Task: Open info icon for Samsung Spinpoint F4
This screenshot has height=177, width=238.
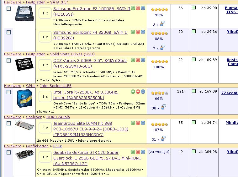Action: pyautogui.click(x=143, y=32)
